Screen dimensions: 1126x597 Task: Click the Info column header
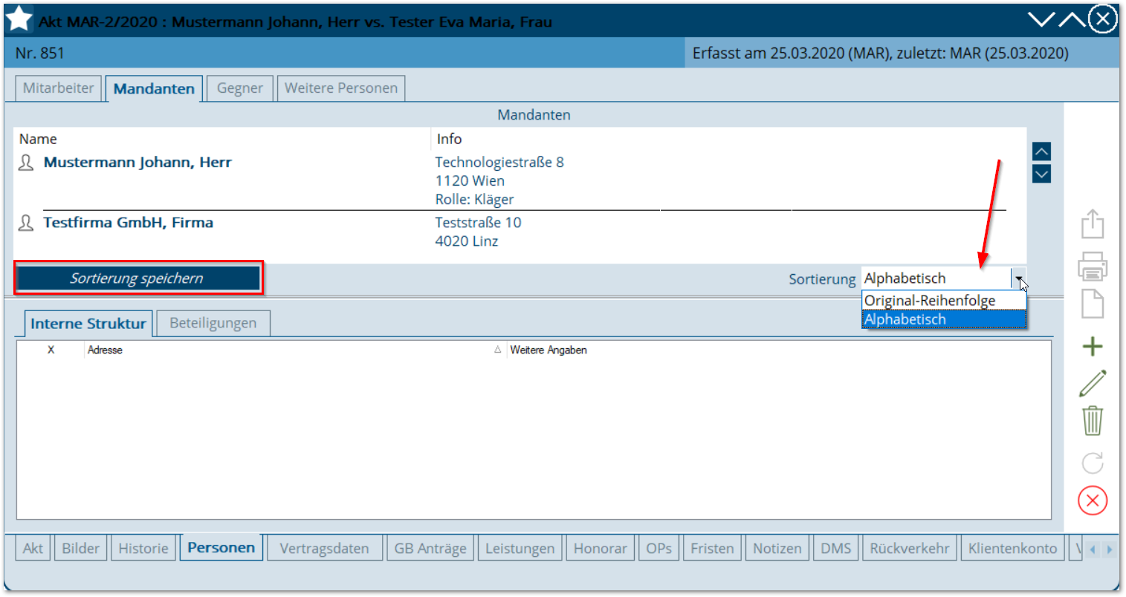pyautogui.click(x=449, y=139)
